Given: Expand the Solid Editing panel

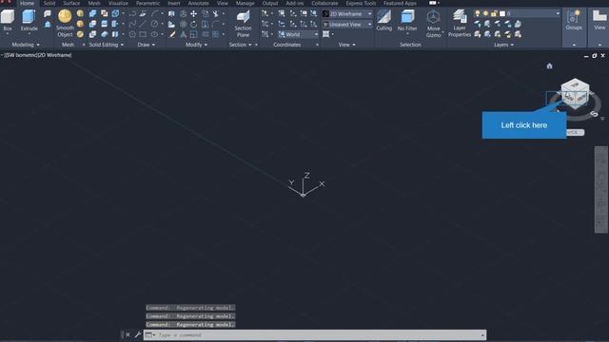Looking at the screenshot, I should tap(107, 45).
